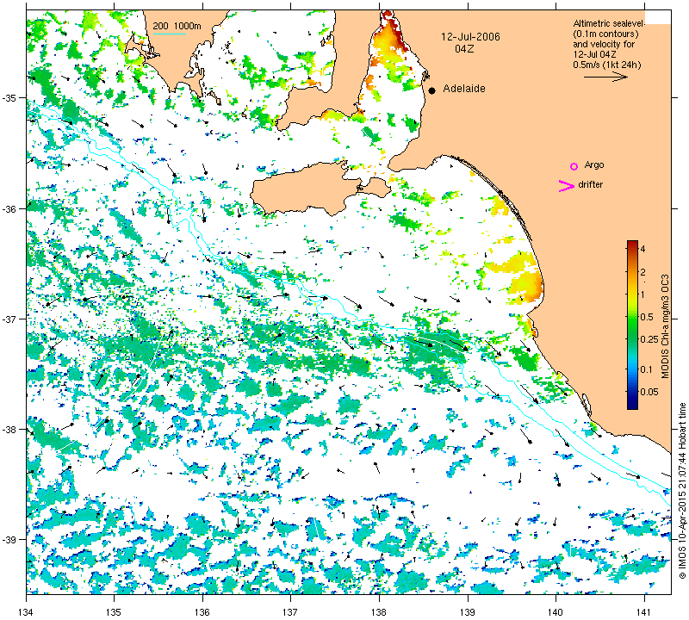Click the magenta Argo circle legend symbol

pyautogui.click(x=574, y=166)
